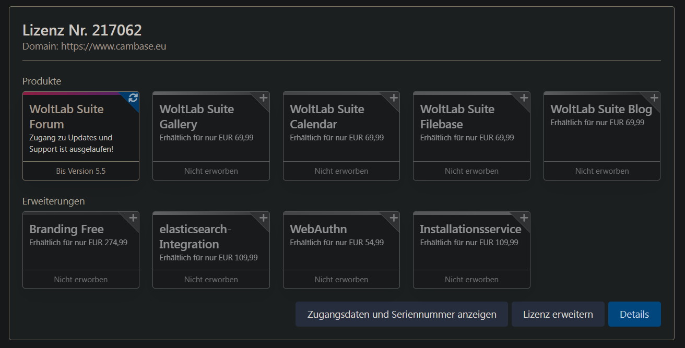Click the plus icon on Branding Free
Screen dimensions: 685x348
point(133,218)
